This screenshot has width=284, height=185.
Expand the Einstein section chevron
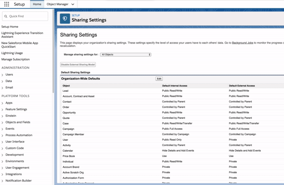(2, 116)
